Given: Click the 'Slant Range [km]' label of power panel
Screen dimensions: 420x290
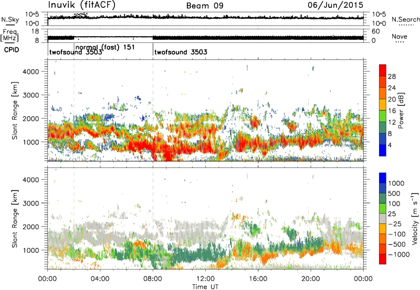Looking at the screenshot, I should pyautogui.click(x=15, y=110).
